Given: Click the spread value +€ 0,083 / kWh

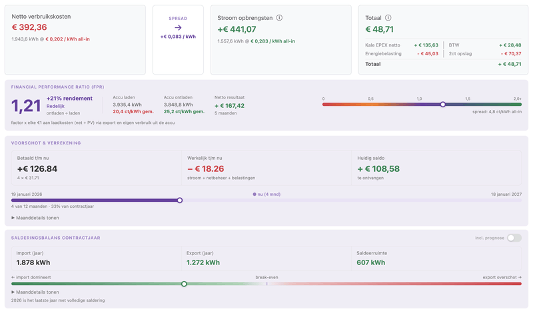Looking at the screenshot, I should (178, 37).
